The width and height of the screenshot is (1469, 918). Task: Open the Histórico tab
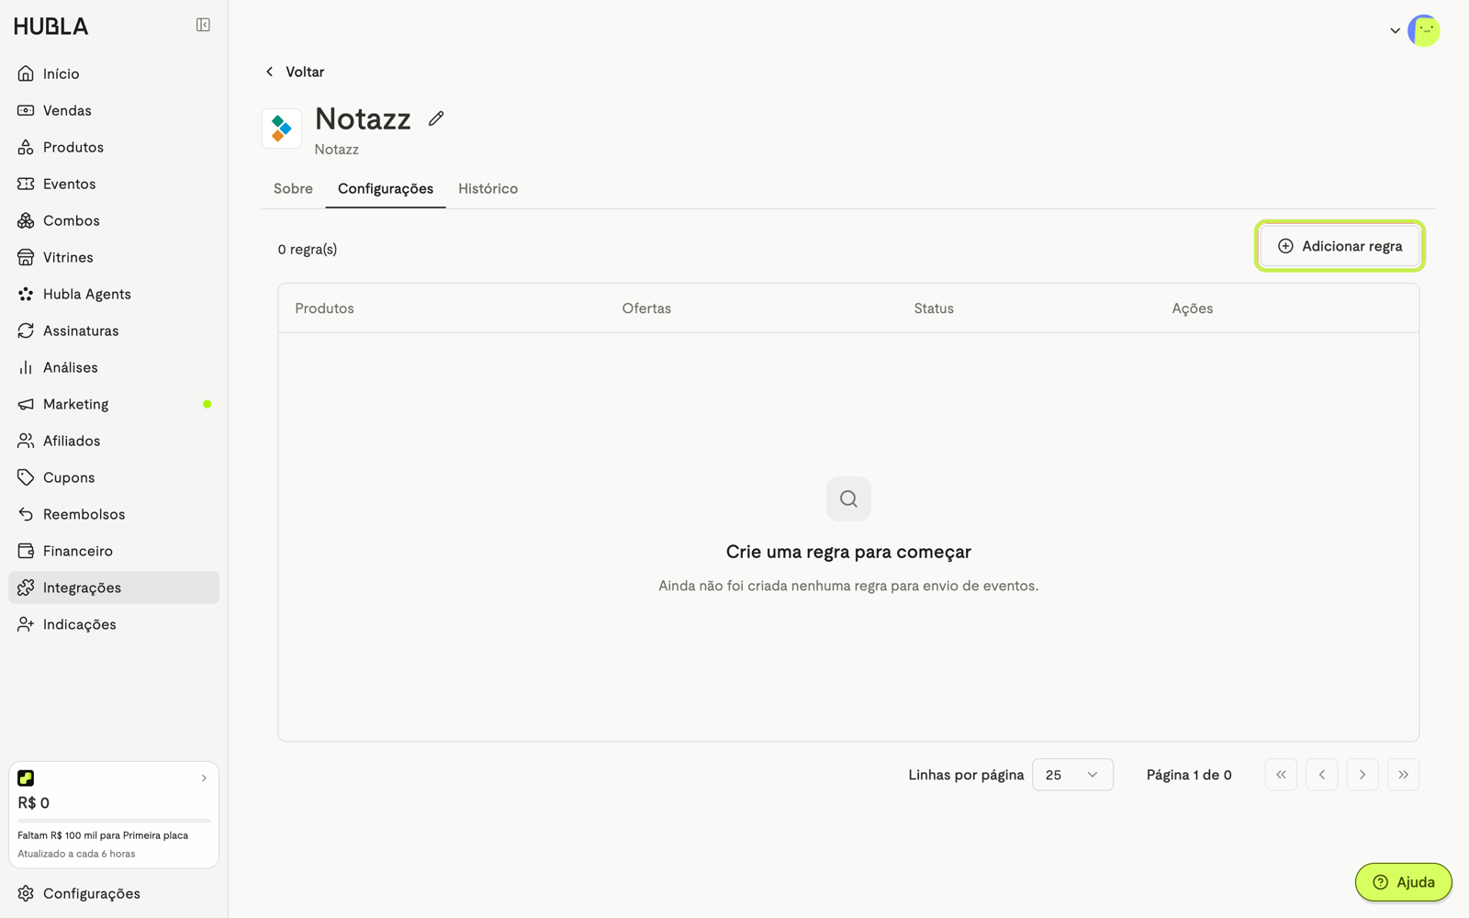(x=488, y=188)
